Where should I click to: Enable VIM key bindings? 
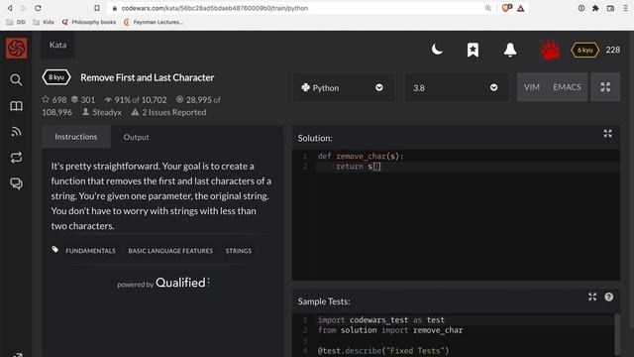point(531,87)
